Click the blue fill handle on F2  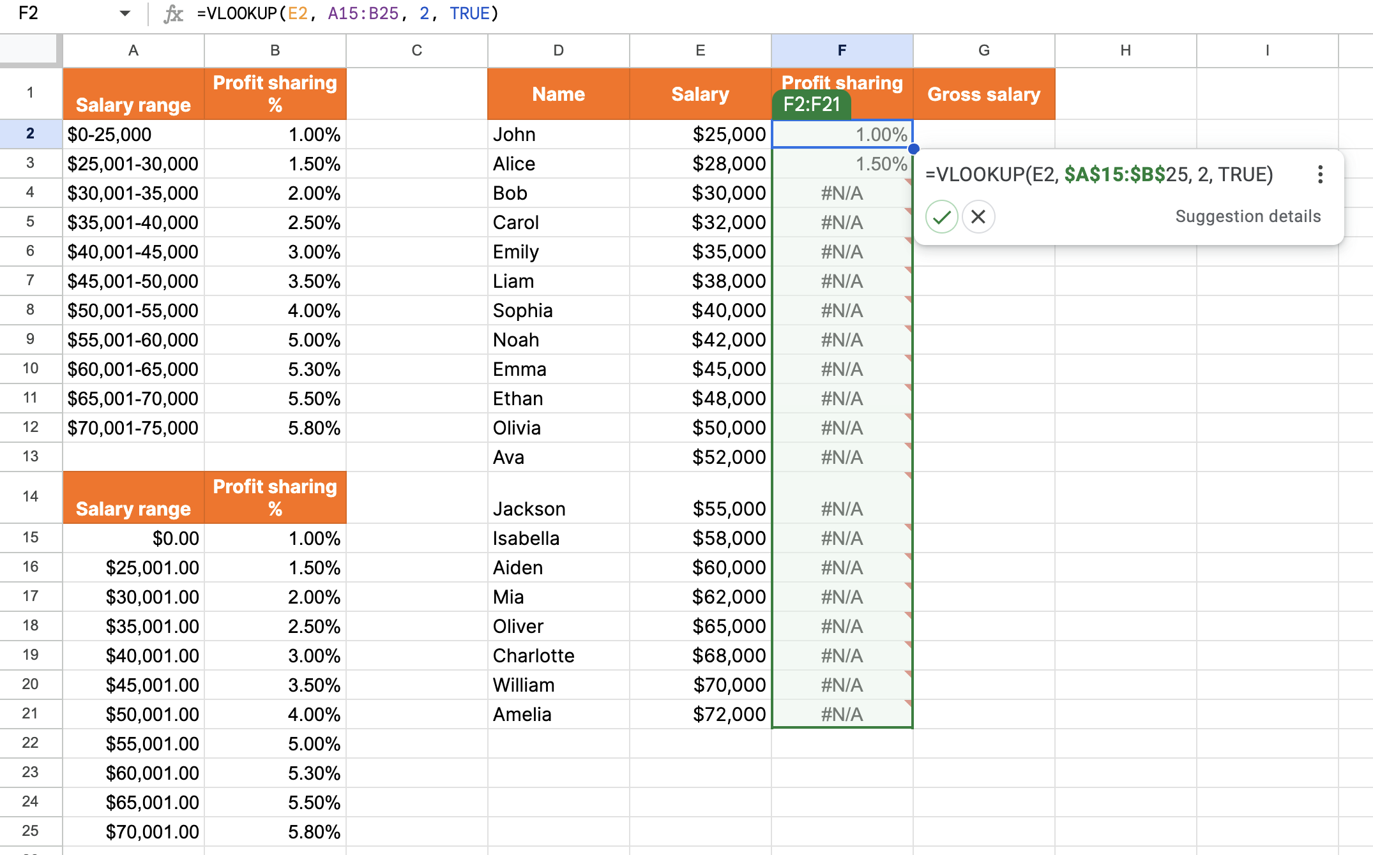913,149
